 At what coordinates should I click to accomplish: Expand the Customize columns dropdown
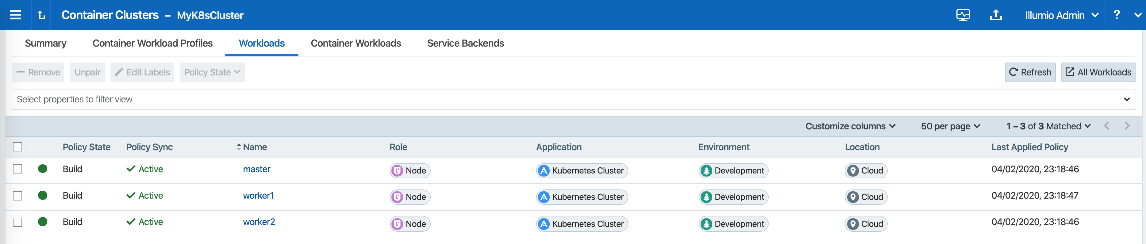click(x=850, y=126)
